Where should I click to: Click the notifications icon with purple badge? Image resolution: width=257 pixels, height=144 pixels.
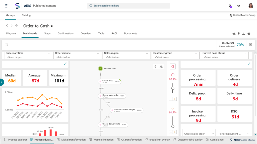click(x=230, y=6)
